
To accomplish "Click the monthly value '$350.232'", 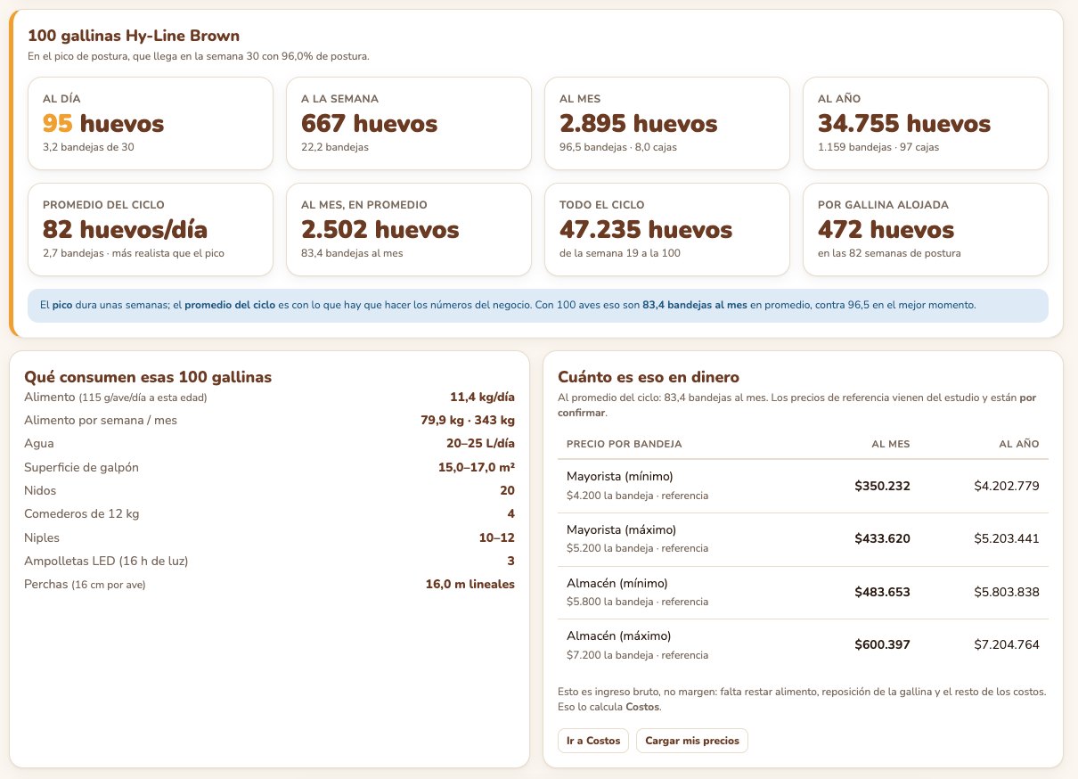I will pos(882,486).
